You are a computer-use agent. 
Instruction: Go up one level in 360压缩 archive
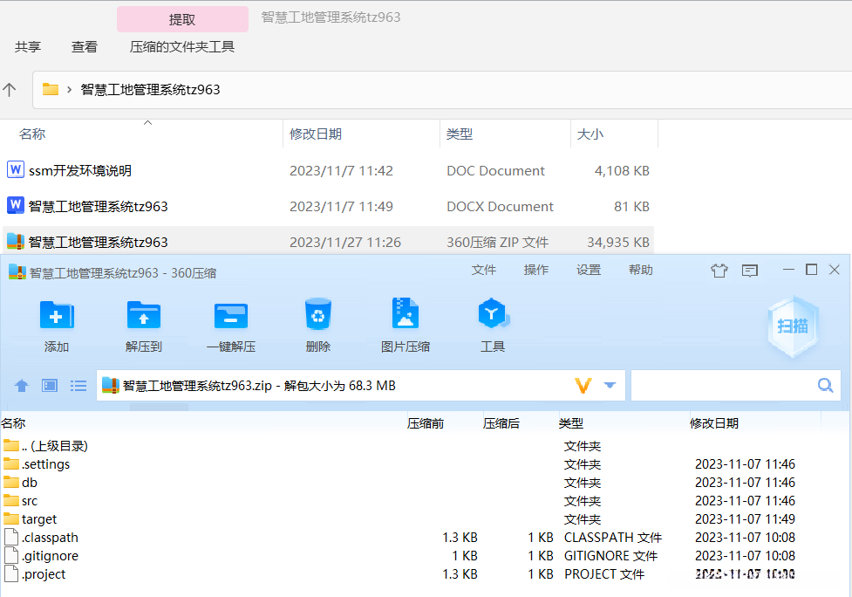pyautogui.click(x=22, y=386)
